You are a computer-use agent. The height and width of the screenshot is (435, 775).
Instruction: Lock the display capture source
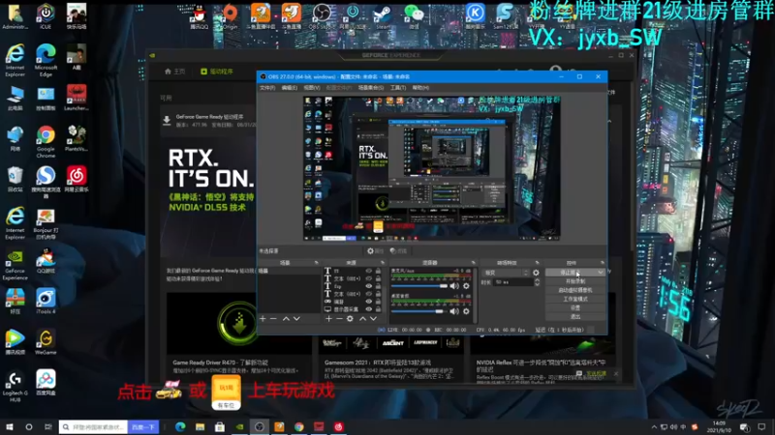(x=378, y=309)
